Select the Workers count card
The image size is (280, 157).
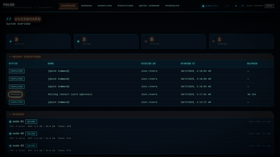(38, 41)
